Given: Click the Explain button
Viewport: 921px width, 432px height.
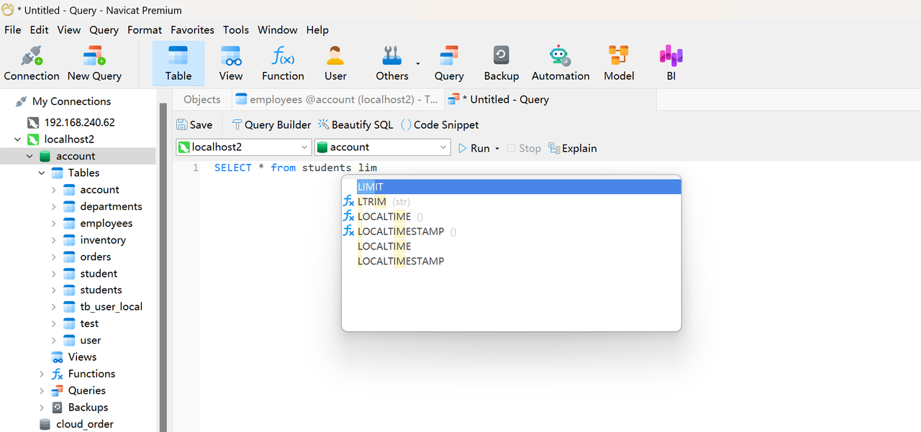Looking at the screenshot, I should (x=573, y=148).
